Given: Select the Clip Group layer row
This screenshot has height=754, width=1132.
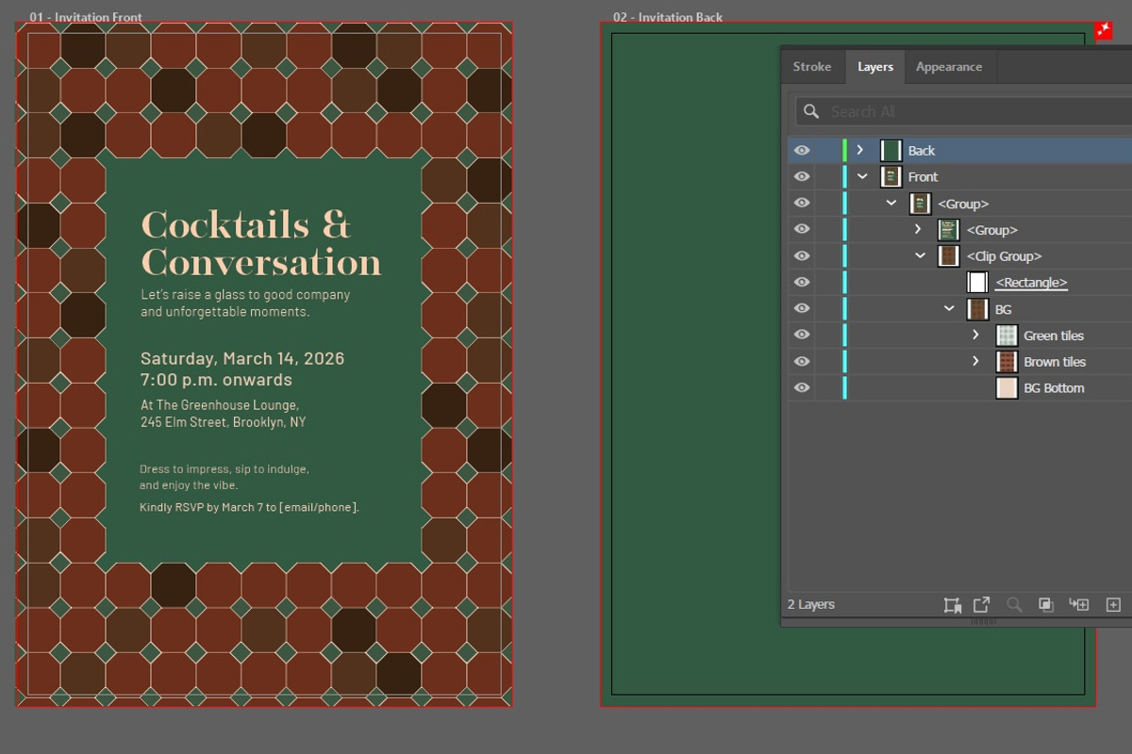Looking at the screenshot, I should 959,256.
